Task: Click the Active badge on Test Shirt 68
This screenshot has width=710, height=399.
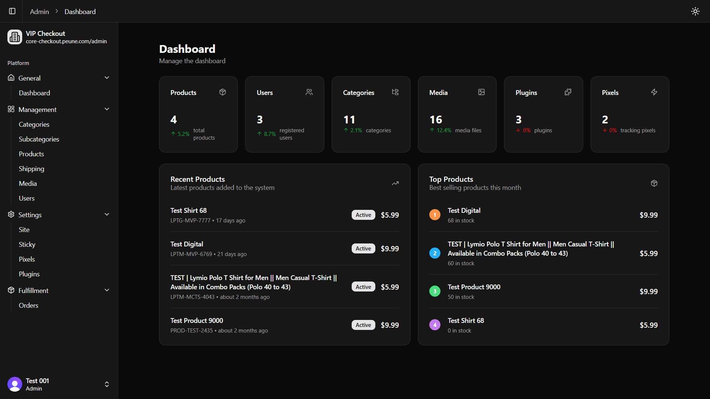Action: coord(363,215)
